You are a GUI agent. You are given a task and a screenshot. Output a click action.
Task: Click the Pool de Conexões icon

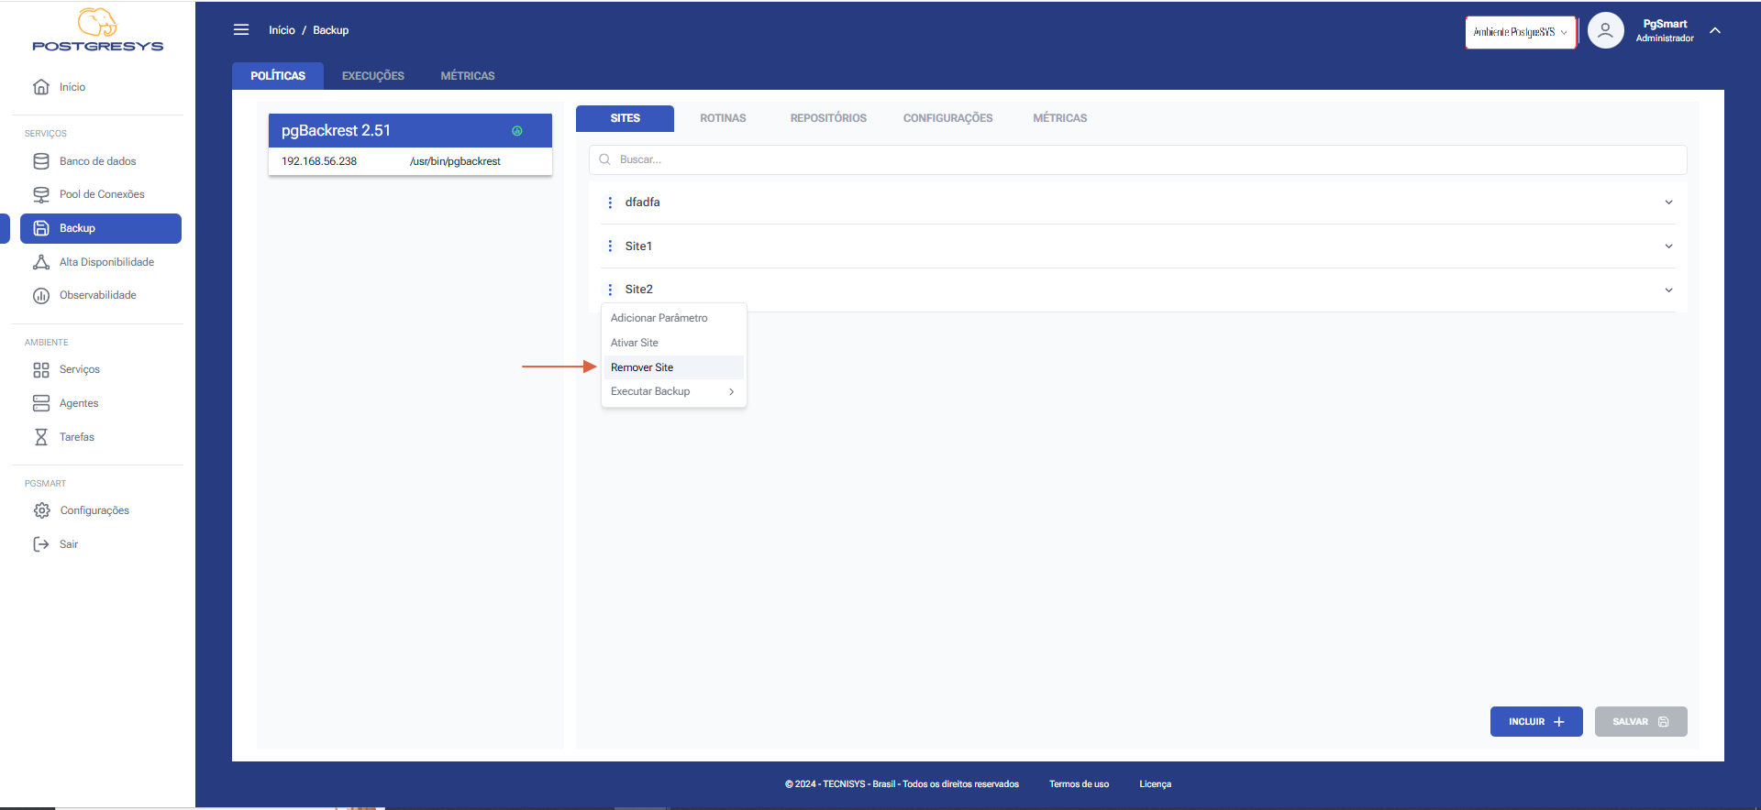point(41,195)
